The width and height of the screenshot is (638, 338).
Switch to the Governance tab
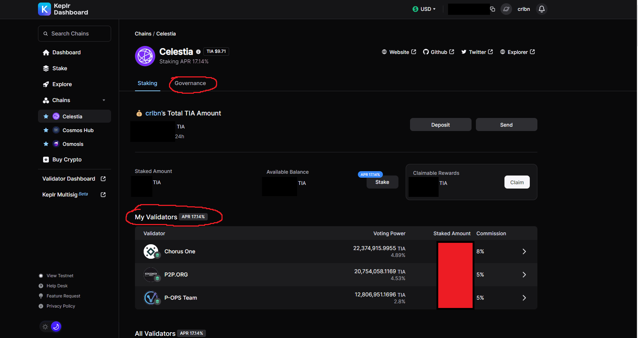click(x=190, y=83)
